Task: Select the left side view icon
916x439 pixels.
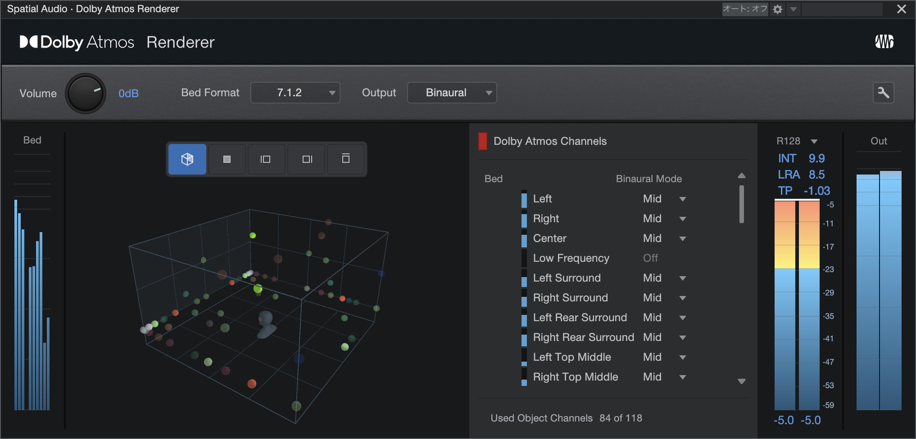Action: (266, 159)
